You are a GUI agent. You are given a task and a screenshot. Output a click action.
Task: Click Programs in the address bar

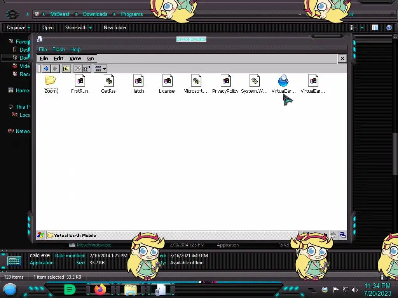tap(132, 14)
